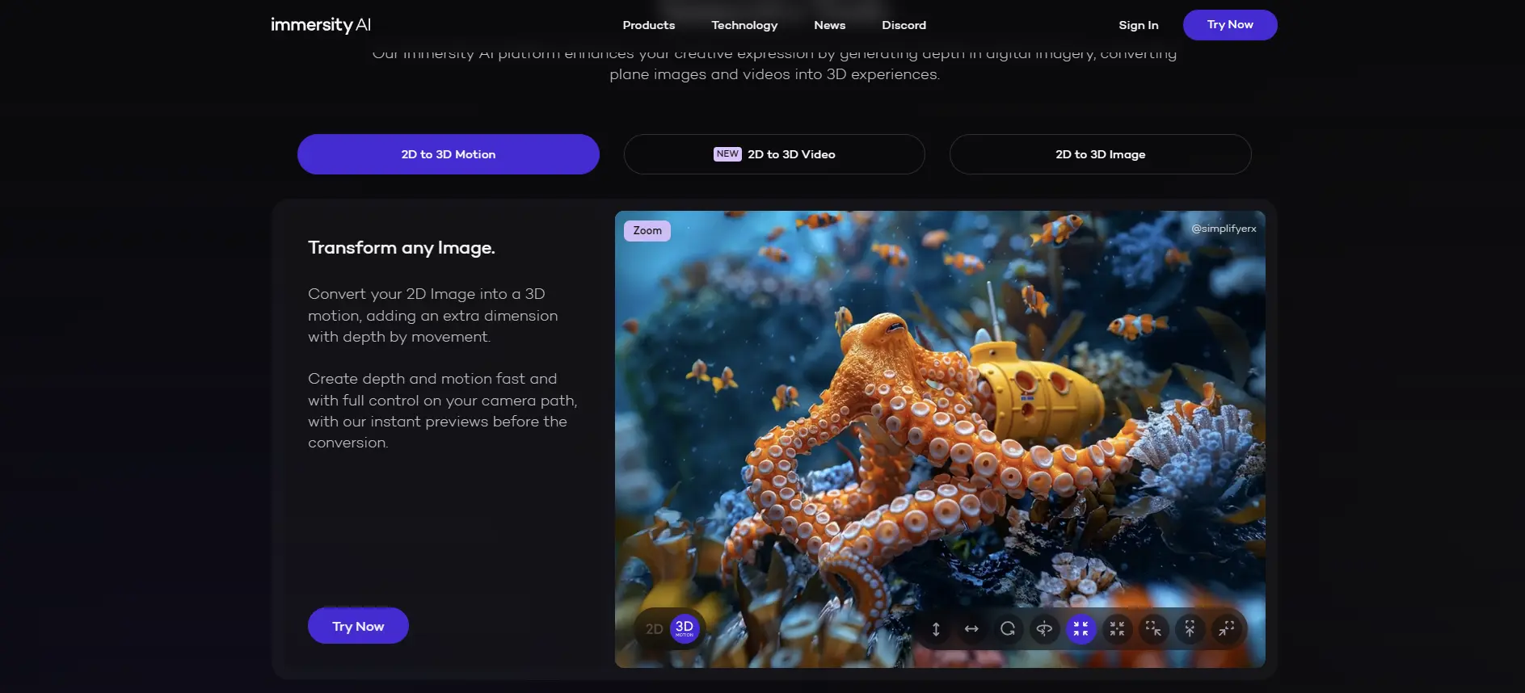This screenshot has height=693, width=1525.
Task: Select the zoom upward into frame icon
Action: (1190, 629)
